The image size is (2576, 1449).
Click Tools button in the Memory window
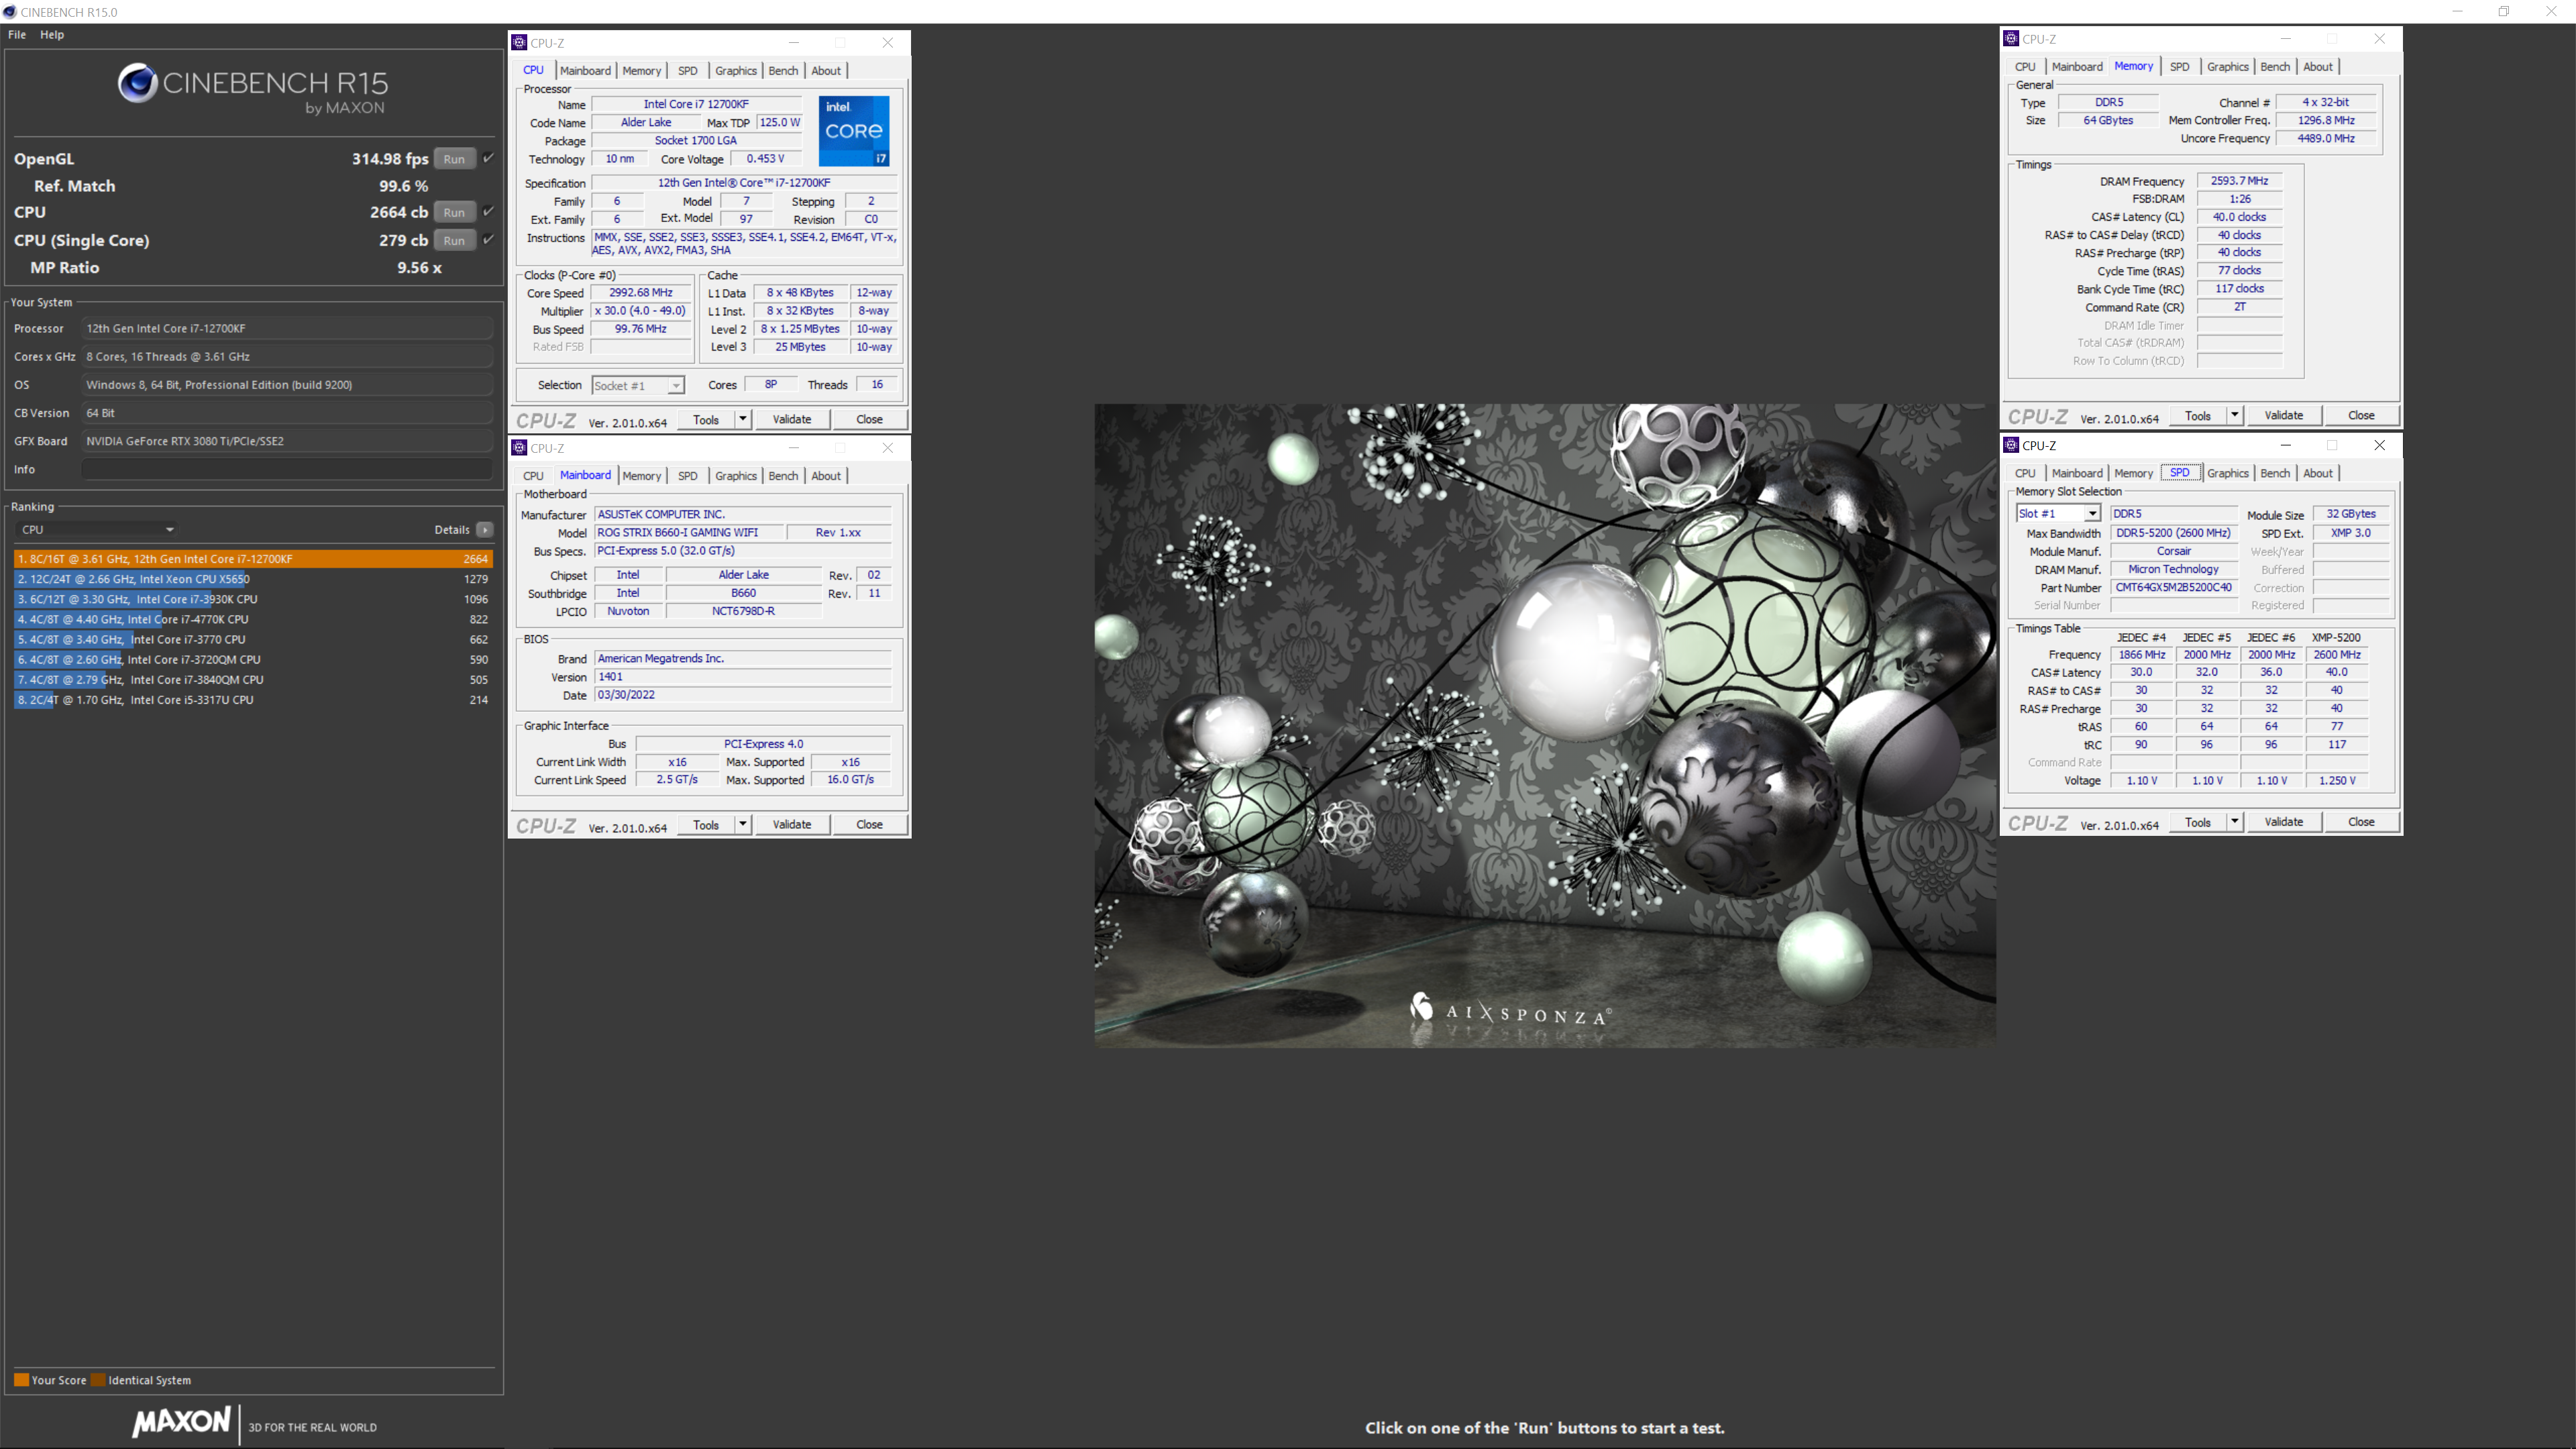point(2198,415)
